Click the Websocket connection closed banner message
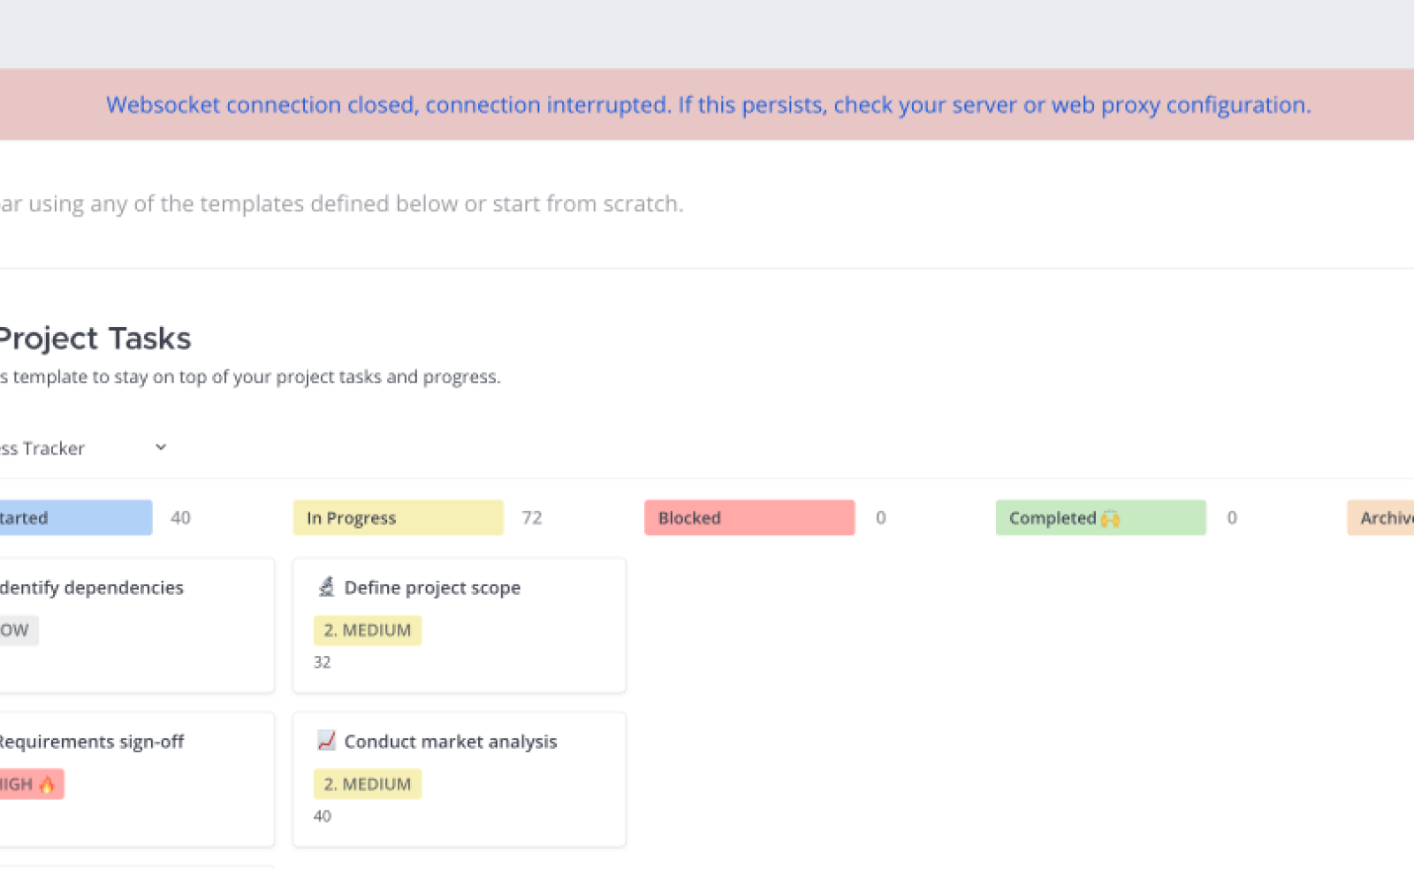Screen dimensions: 1414x869 pos(708,105)
